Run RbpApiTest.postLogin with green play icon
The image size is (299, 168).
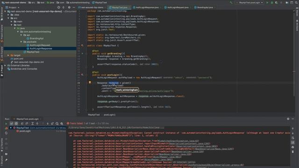pyautogui.click(x=267, y=3)
